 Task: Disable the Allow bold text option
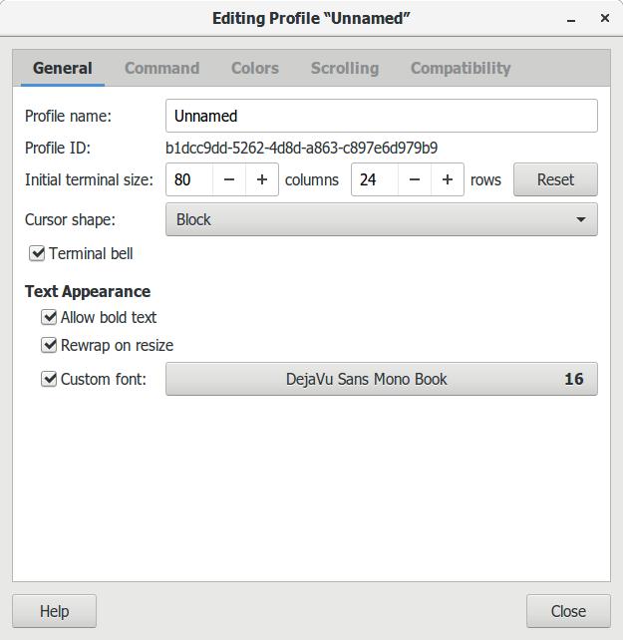pyautogui.click(x=49, y=317)
